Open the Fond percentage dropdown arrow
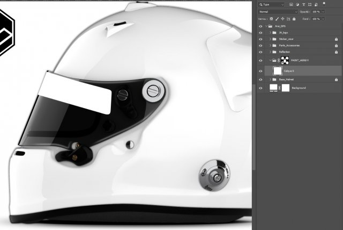343x230 pixels. pyautogui.click(x=323, y=19)
